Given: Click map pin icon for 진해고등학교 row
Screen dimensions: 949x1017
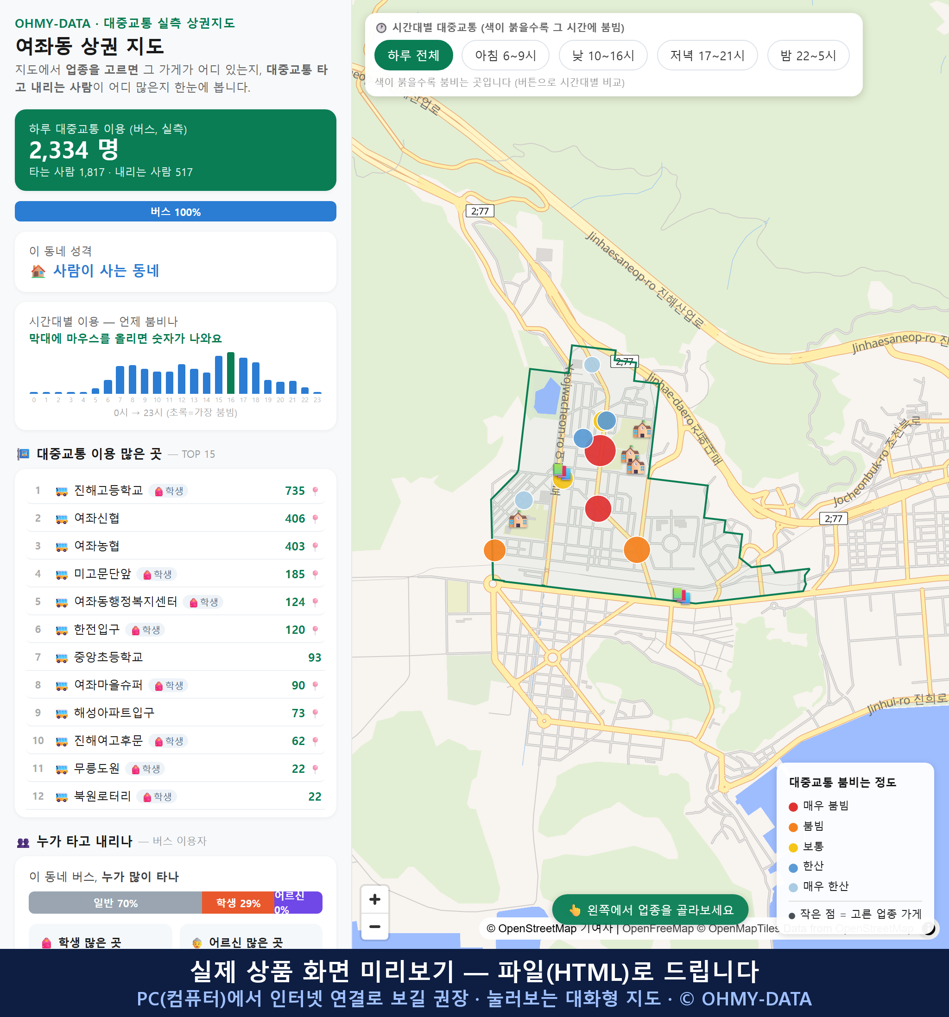Looking at the screenshot, I should click(315, 491).
